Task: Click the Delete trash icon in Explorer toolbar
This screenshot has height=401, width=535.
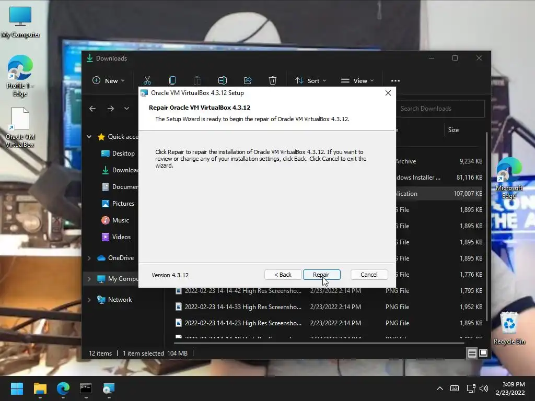Action: click(272, 80)
